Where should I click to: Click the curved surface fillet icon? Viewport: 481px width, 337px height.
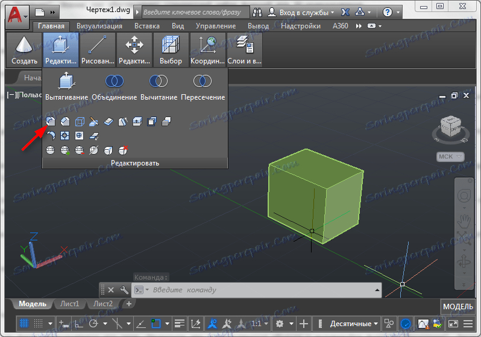[51, 136]
